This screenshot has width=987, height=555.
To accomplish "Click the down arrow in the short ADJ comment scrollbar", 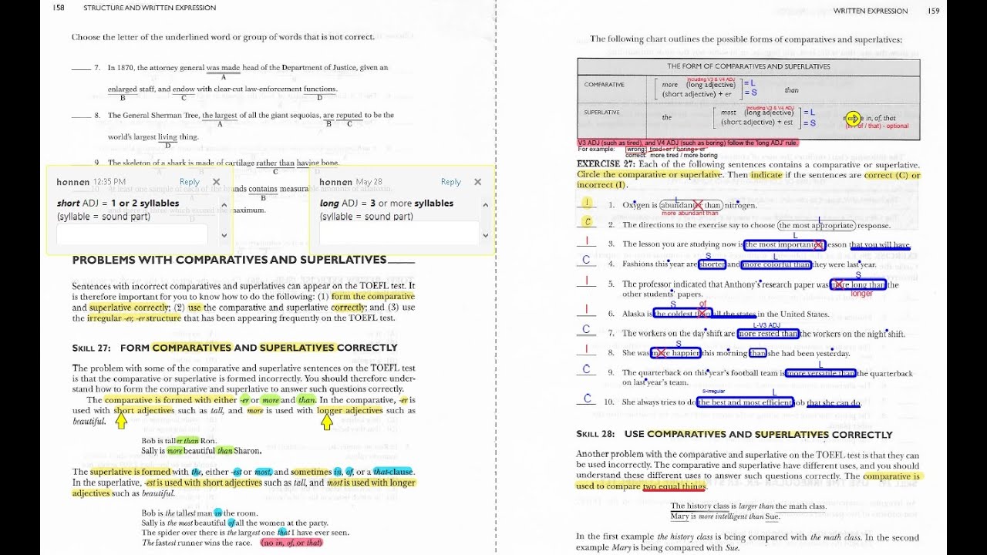I will pos(224,235).
